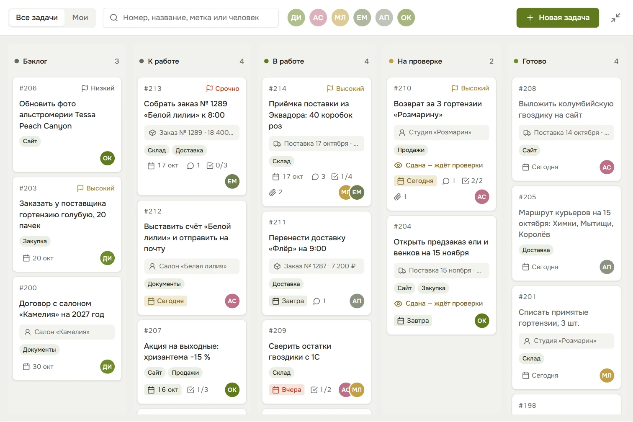Click the task number #205
Viewport: 633px width, 422px height.
pyautogui.click(x=527, y=197)
